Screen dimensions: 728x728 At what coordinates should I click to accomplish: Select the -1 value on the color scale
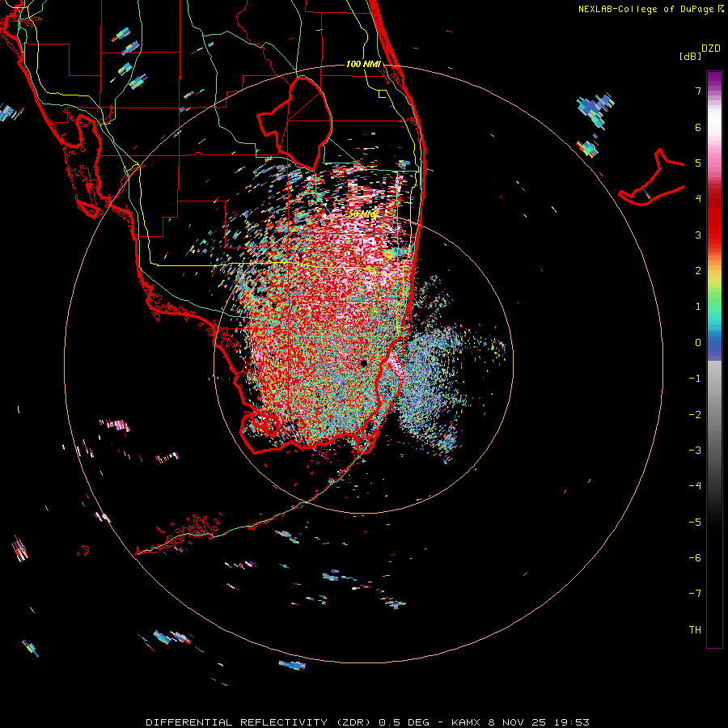(695, 379)
